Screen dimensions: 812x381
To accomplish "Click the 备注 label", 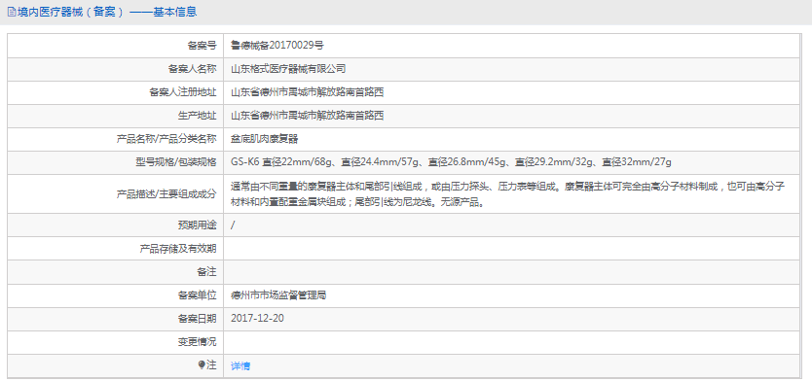I will [207, 272].
